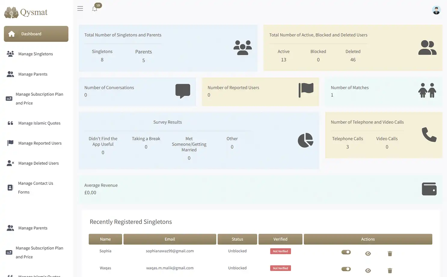
Task: View Sophia's details via the eye icon
Action: click(x=368, y=254)
